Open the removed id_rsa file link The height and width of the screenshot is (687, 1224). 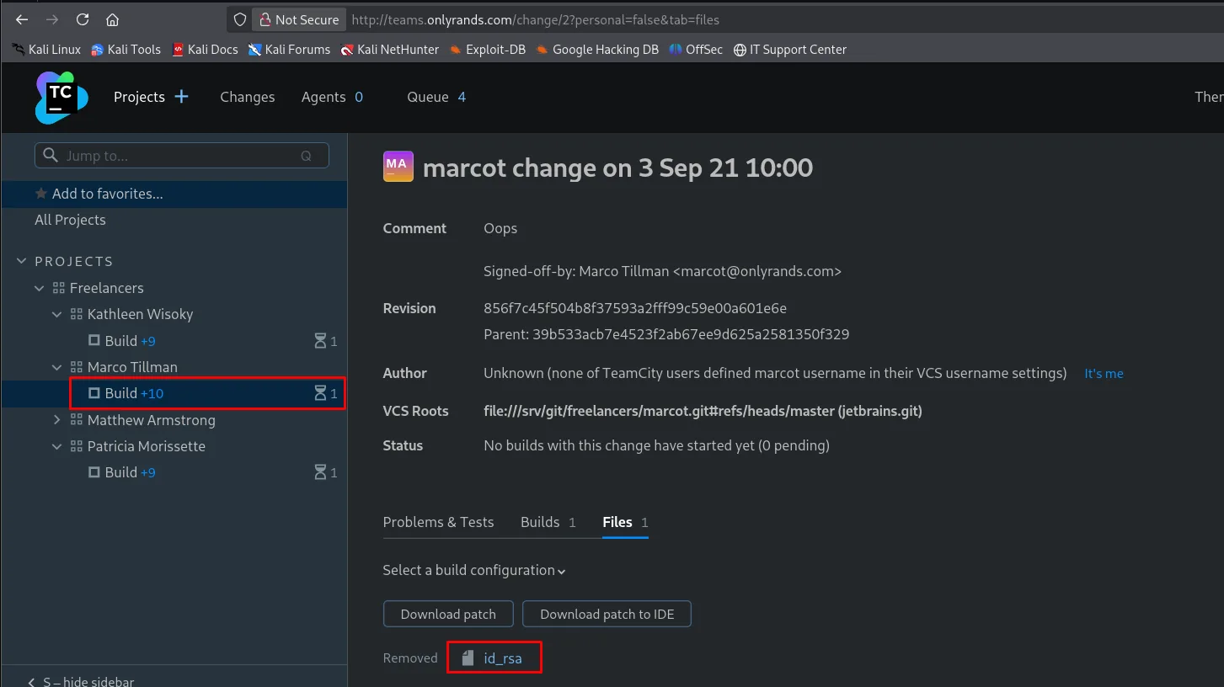pos(502,658)
